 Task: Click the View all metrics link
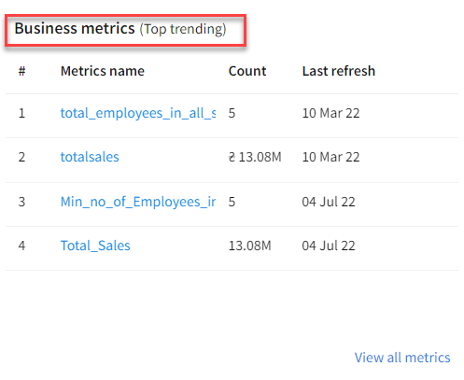(402, 358)
